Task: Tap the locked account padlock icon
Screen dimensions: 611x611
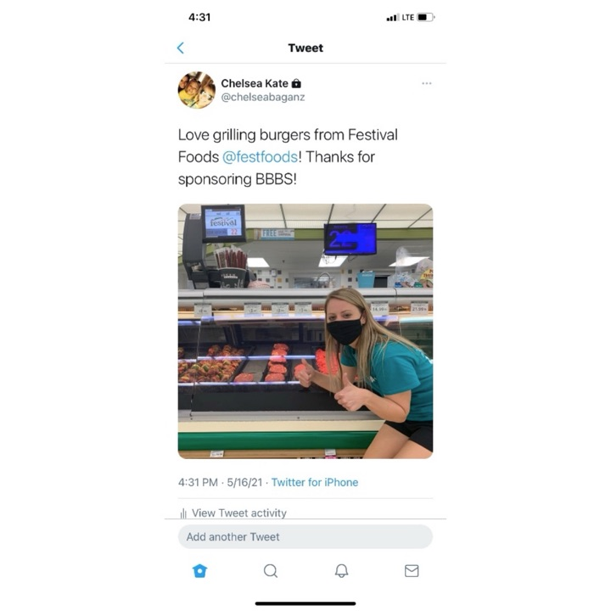Action: point(296,83)
